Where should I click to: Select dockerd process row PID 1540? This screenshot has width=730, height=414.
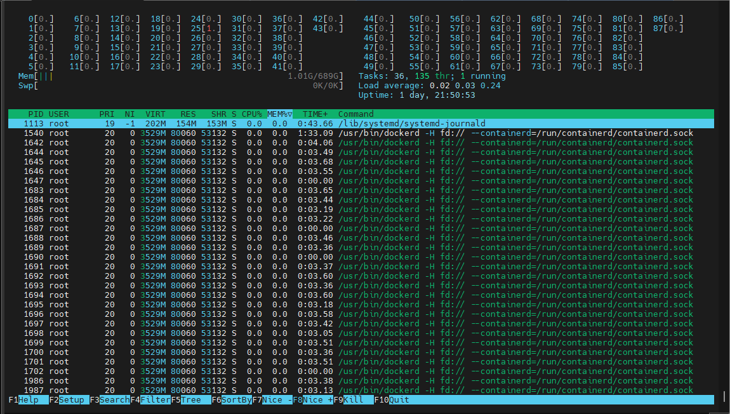(x=361, y=133)
